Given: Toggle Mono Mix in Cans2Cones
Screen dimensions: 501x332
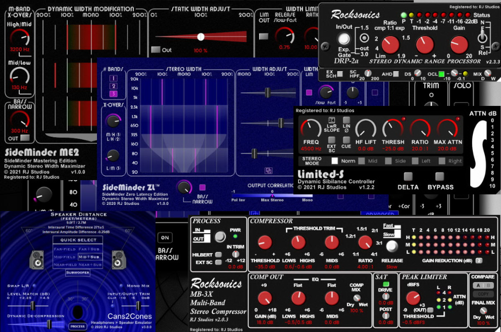Looking at the screenshot, I should pos(121,286).
